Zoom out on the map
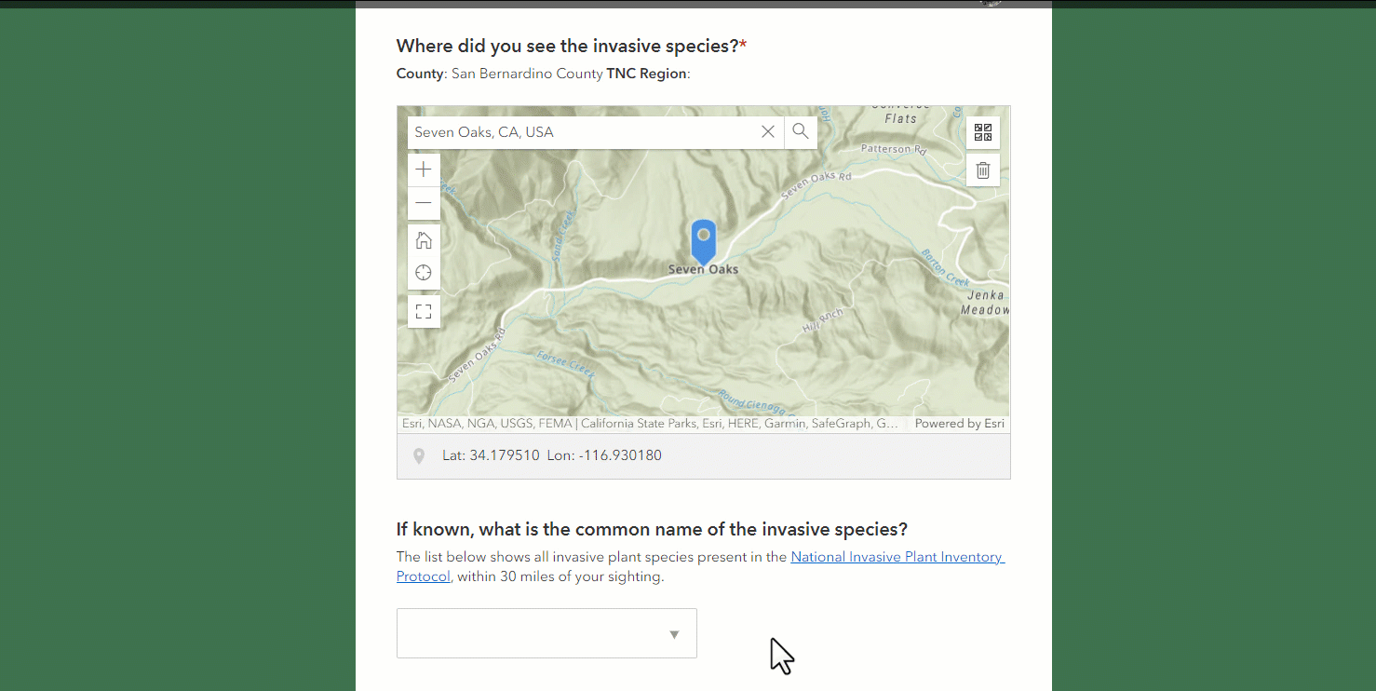Screen dimensions: 1376x691 click(424, 203)
